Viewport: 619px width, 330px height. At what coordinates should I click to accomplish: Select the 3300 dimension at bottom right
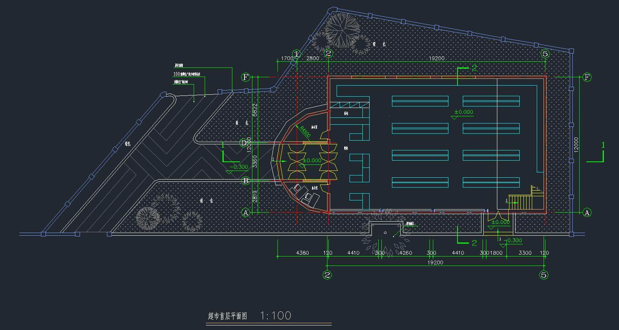[x=525, y=253]
